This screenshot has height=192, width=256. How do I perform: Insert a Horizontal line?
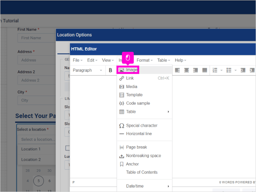tap(144, 134)
